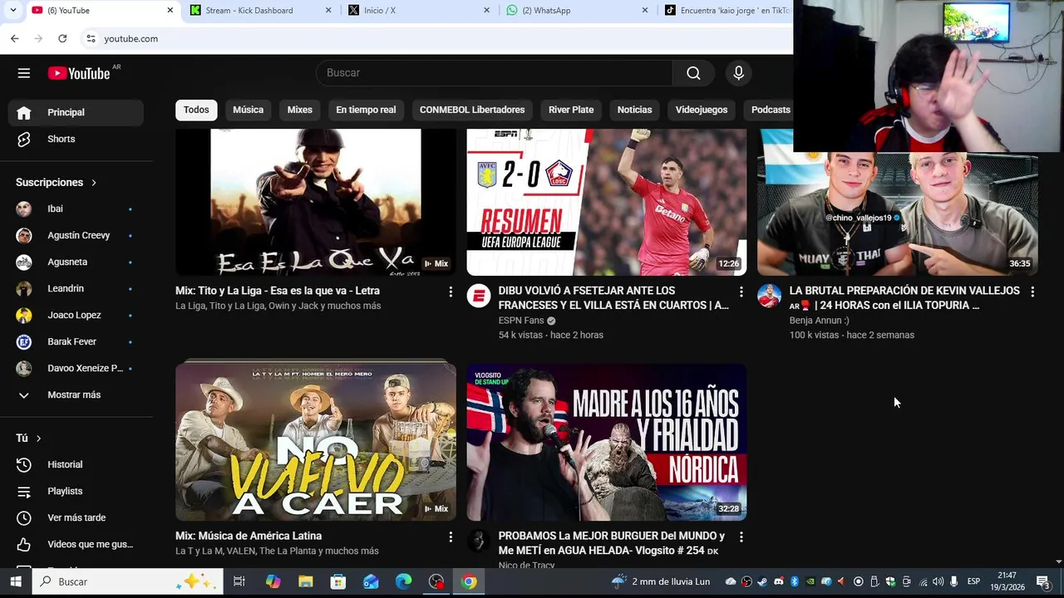
Task: Open more options for Kevin Vallejos video
Action: pos(1032,292)
